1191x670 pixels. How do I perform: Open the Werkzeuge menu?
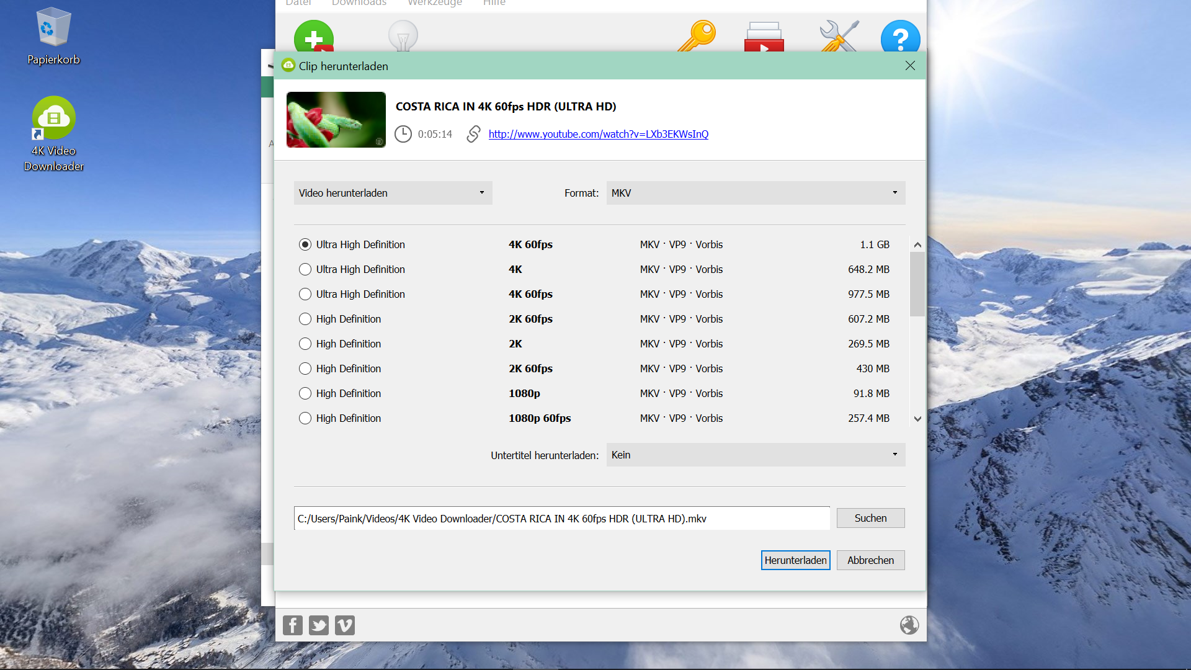pos(434,3)
